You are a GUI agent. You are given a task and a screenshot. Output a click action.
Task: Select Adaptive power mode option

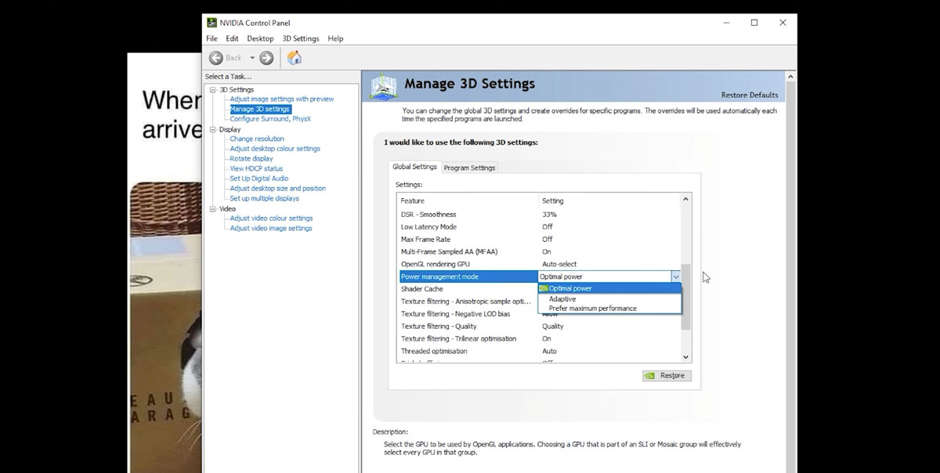click(x=562, y=299)
